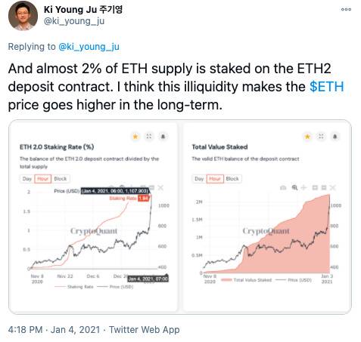
Task: Toggle favorite star on Total Value Staked chart
Action: (307, 137)
